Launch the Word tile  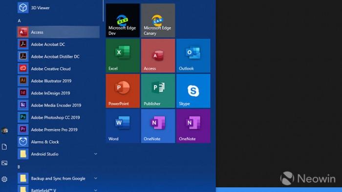pos(123,126)
